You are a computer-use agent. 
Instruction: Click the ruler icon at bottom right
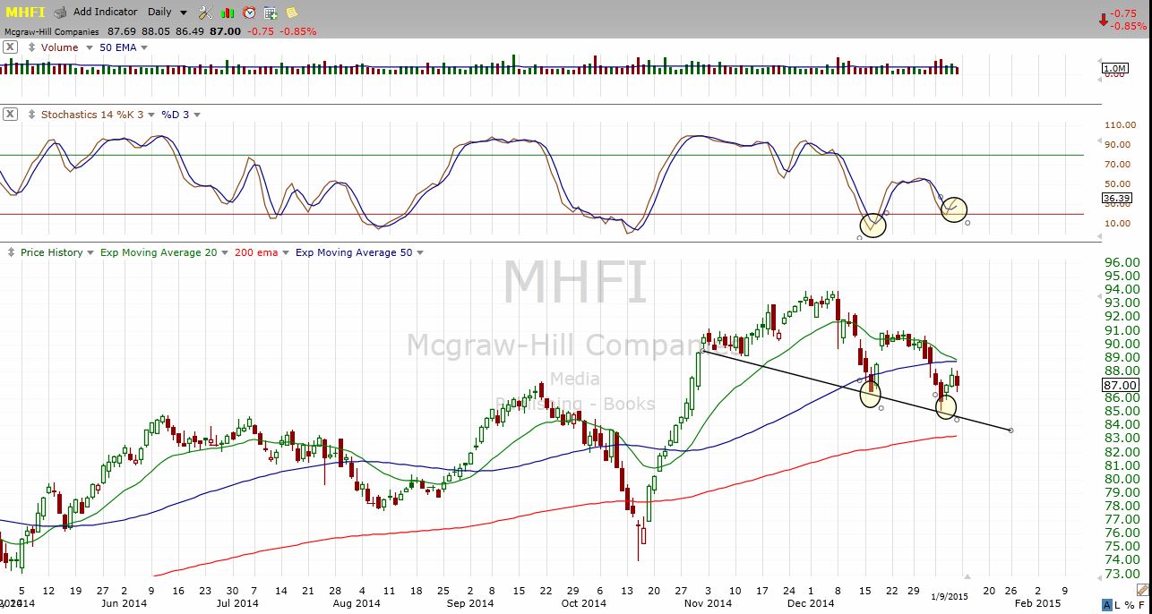(x=1140, y=590)
